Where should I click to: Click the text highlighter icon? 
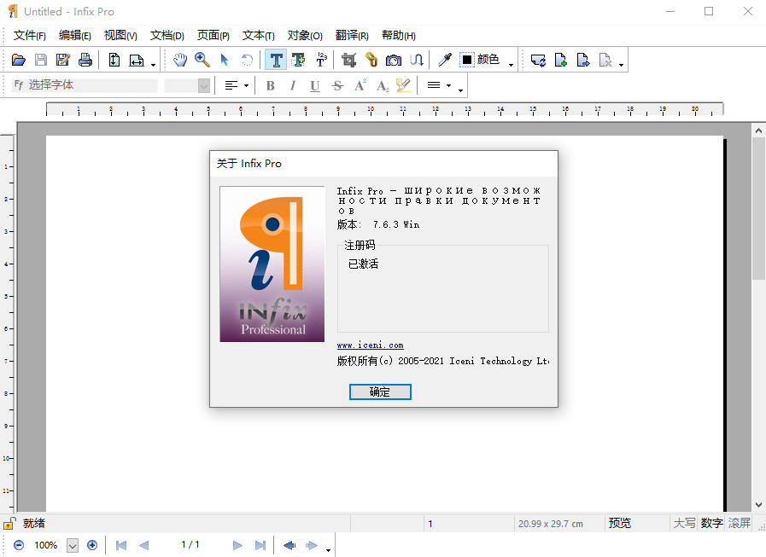click(x=404, y=85)
